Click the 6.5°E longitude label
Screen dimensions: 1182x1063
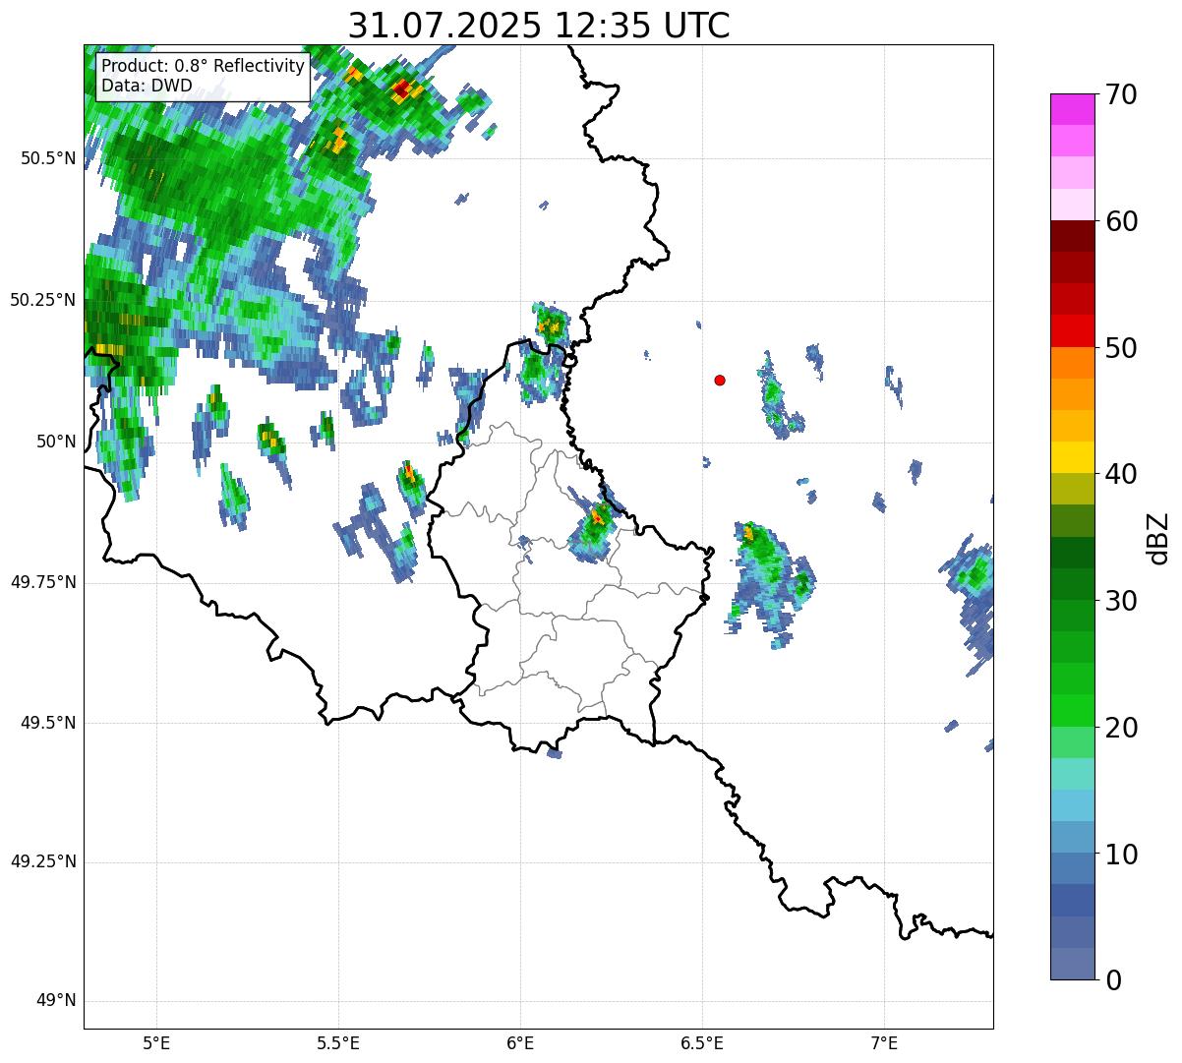pyautogui.click(x=702, y=1042)
